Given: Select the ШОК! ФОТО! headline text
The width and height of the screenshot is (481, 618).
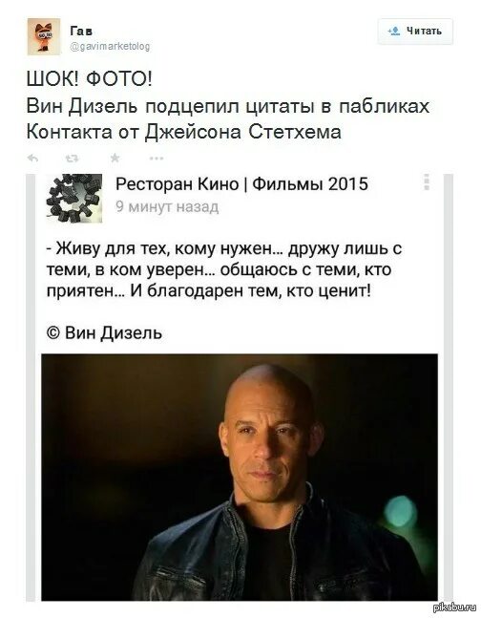Looking at the screenshot, I should tap(90, 80).
